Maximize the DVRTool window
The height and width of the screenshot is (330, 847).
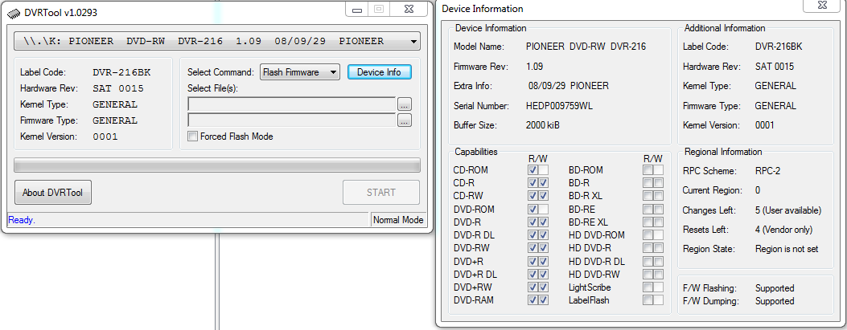click(379, 9)
